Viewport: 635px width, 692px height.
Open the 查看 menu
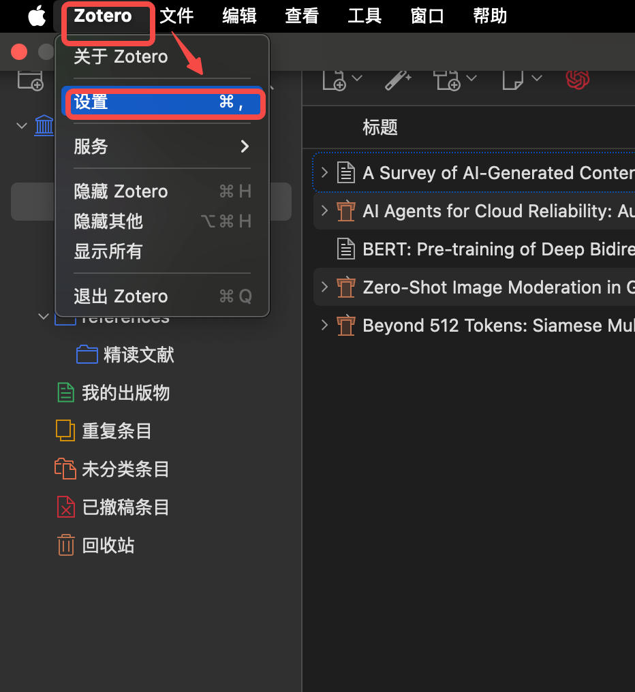[x=302, y=16]
